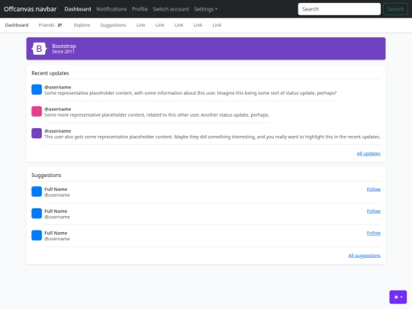The height and width of the screenshot is (309, 412).
Task: Open Notifications in the top navbar
Action: 111,9
